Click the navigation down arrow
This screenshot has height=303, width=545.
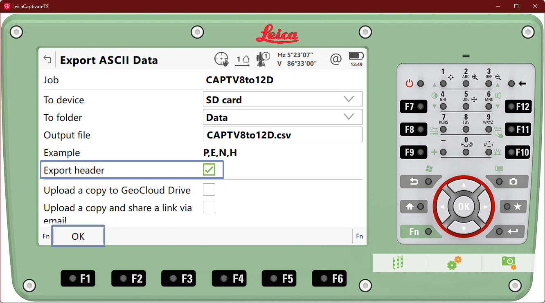[x=464, y=227]
